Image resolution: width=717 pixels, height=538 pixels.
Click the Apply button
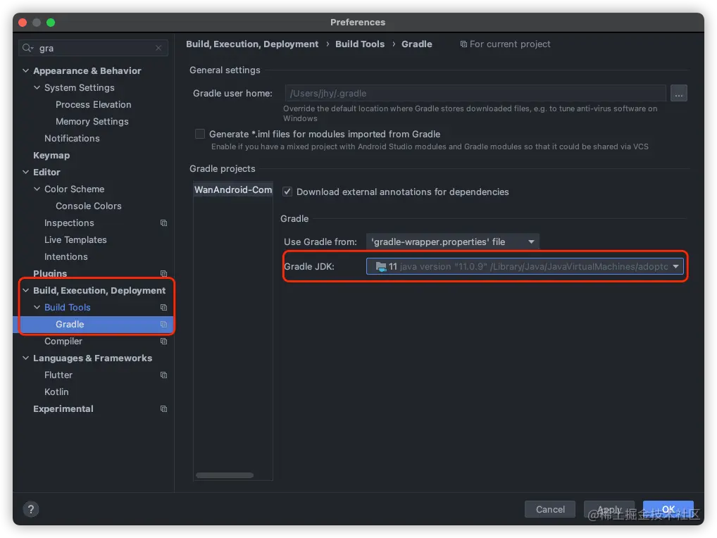(609, 509)
